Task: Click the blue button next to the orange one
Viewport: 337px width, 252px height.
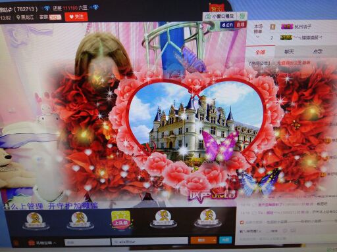Action: (x=225, y=240)
